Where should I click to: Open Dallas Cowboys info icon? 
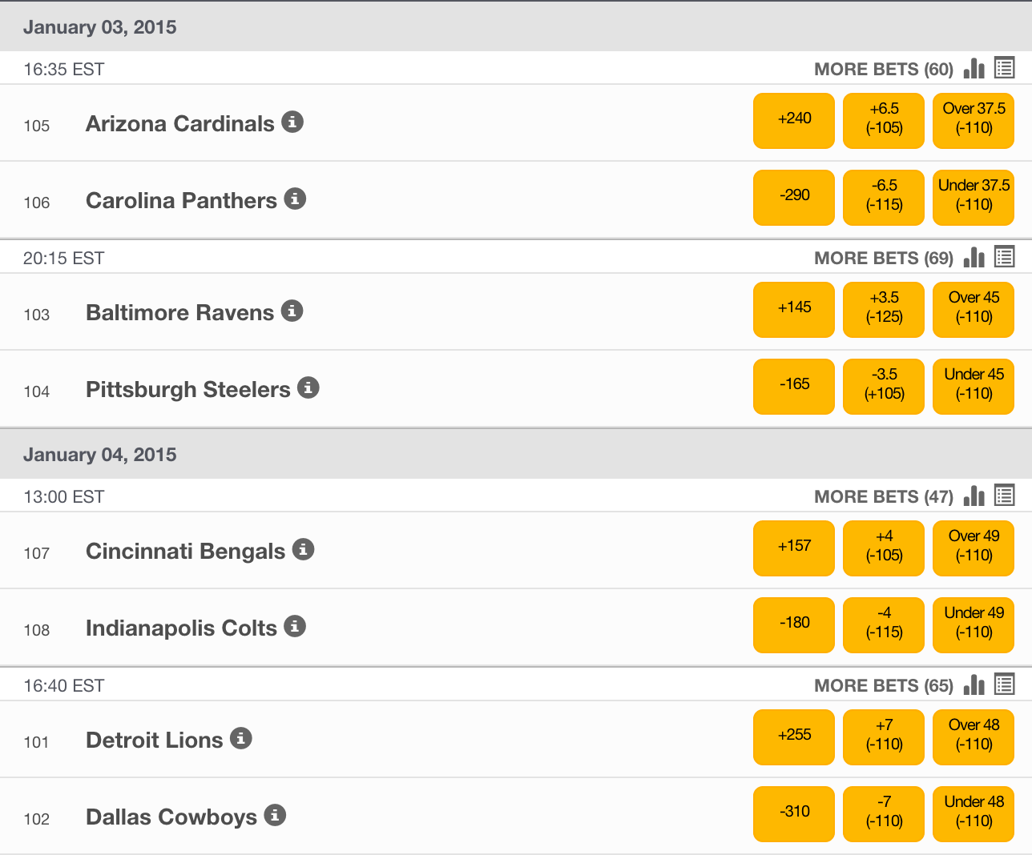pos(275,816)
